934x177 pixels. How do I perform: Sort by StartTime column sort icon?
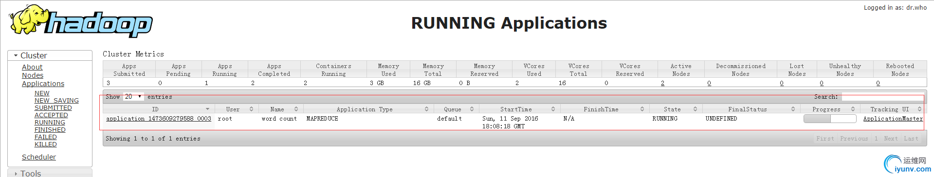tap(553, 109)
